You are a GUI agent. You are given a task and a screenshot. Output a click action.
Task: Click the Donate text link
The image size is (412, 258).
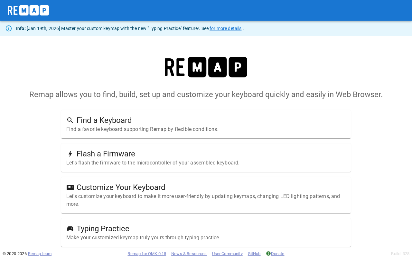pos(277,254)
